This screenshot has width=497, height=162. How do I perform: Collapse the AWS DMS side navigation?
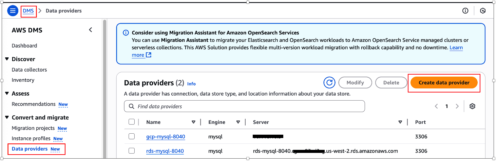(x=90, y=30)
